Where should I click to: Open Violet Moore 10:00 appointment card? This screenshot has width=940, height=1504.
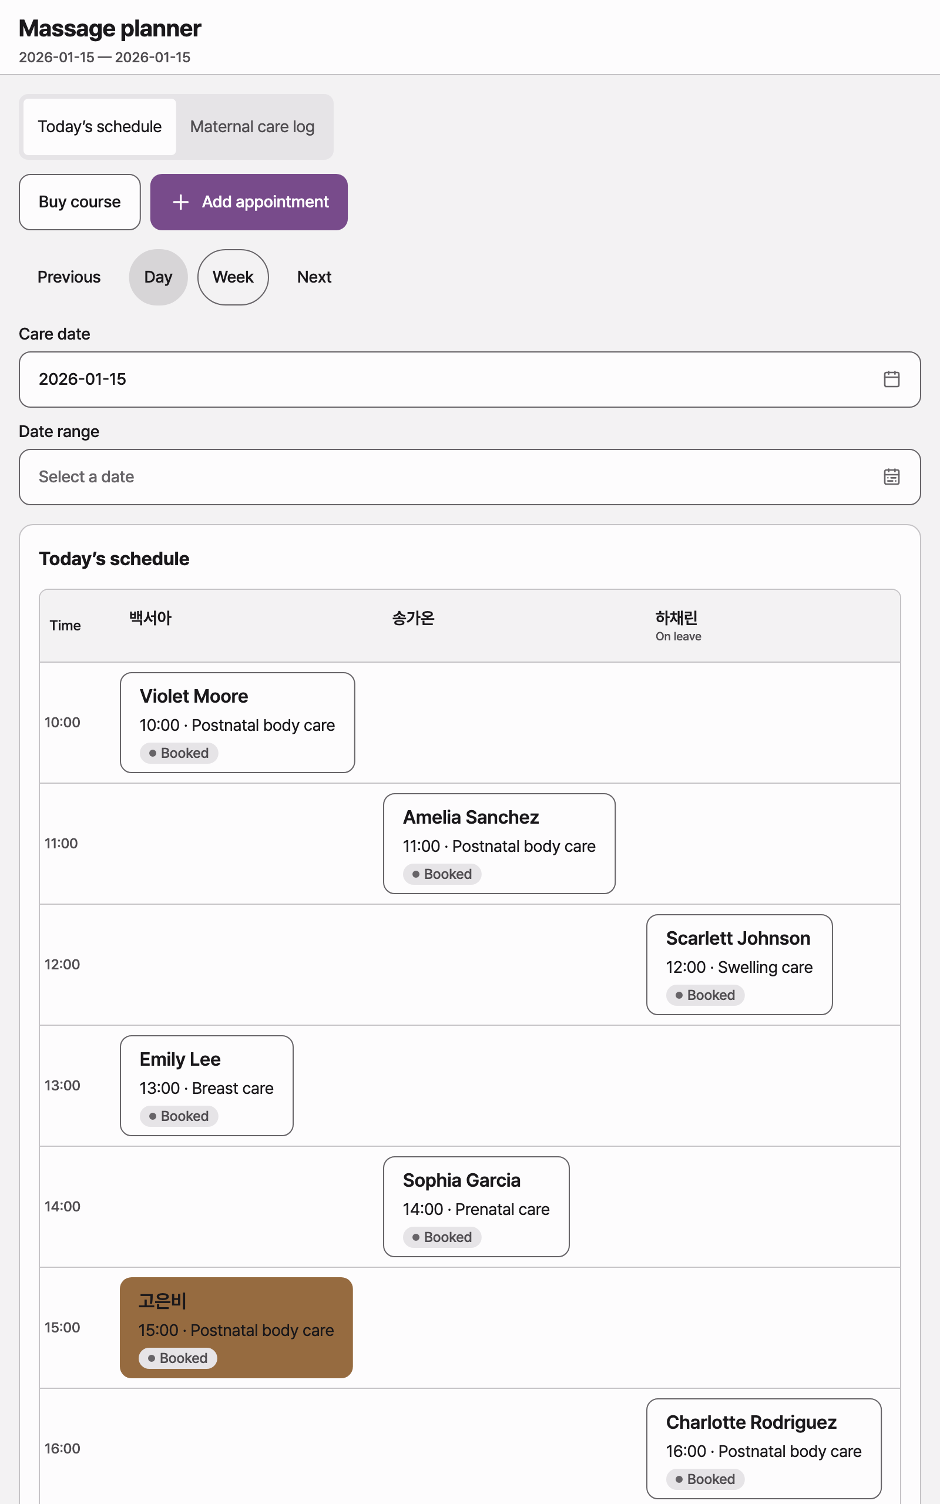pyautogui.click(x=237, y=722)
